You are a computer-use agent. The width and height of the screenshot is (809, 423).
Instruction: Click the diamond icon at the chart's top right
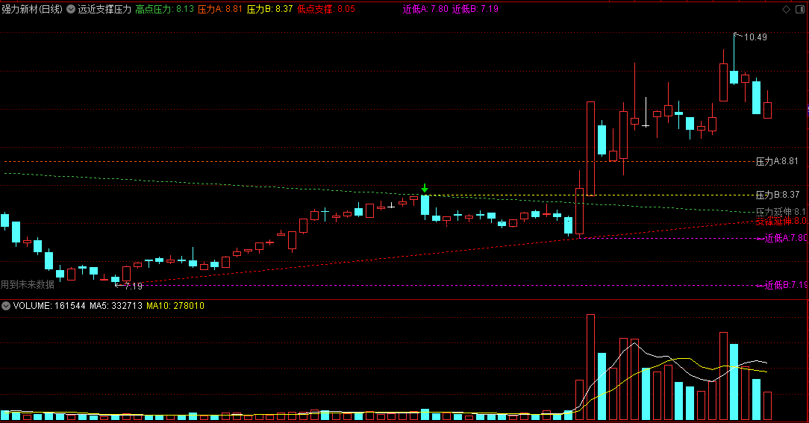(x=787, y=9)
